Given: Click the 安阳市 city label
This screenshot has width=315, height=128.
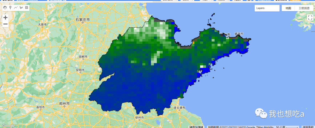Looking at the screenshot, I should 80,70.
